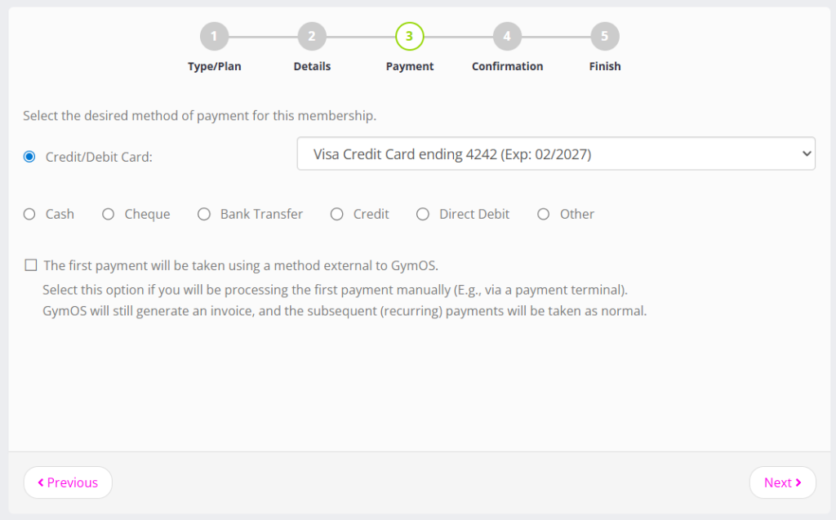Image resolution: width=836 pixels, height=520 pixels.
Task: Click the card dropdown chevron arrow
Action: 806,153
